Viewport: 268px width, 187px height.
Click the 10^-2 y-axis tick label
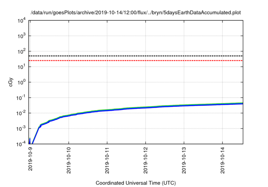21,113
